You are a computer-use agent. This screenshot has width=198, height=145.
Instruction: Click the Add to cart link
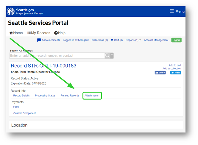point(175,65)
